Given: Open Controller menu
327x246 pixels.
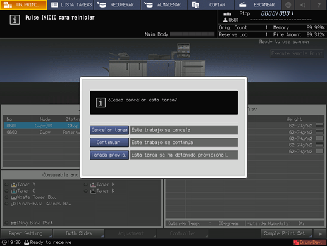Looking at the screenshot, I should click(x=183, y=233).
